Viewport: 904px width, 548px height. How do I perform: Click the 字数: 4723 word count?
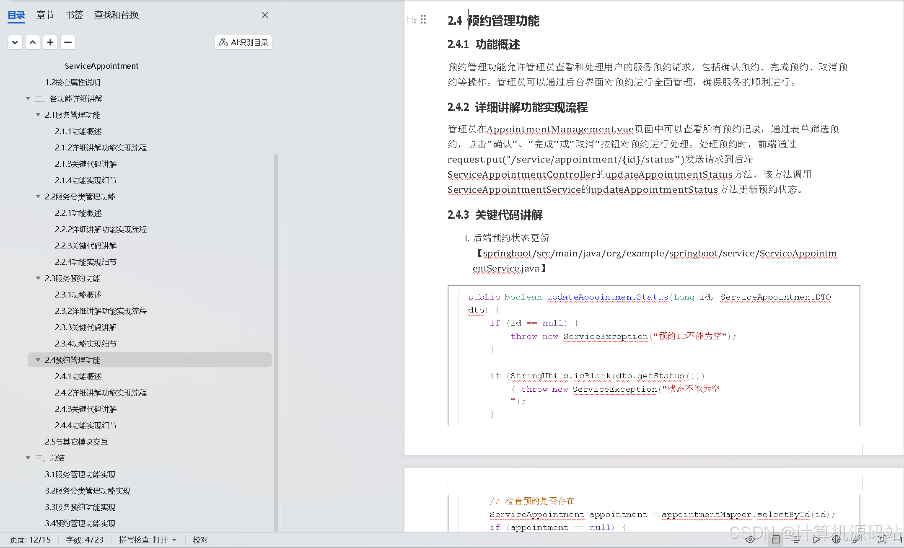click(x=85, y=540)
